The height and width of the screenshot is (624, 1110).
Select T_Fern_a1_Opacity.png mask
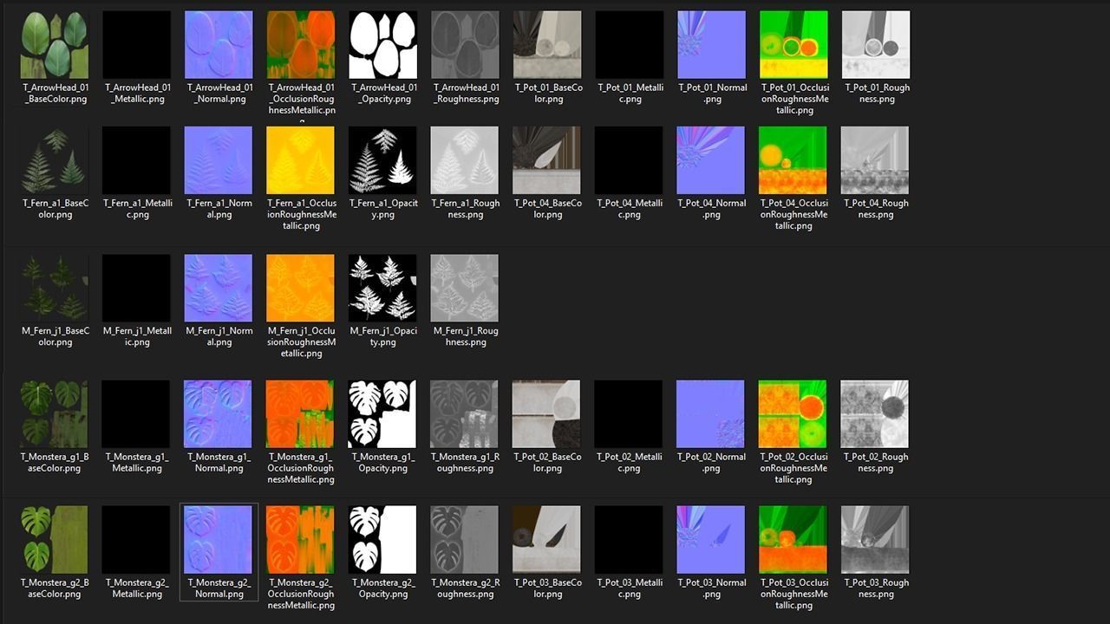383,160
